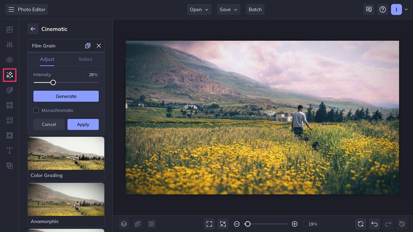
Task: Open the hamburger menu next to Photo Editor
Action: (11, 10)
